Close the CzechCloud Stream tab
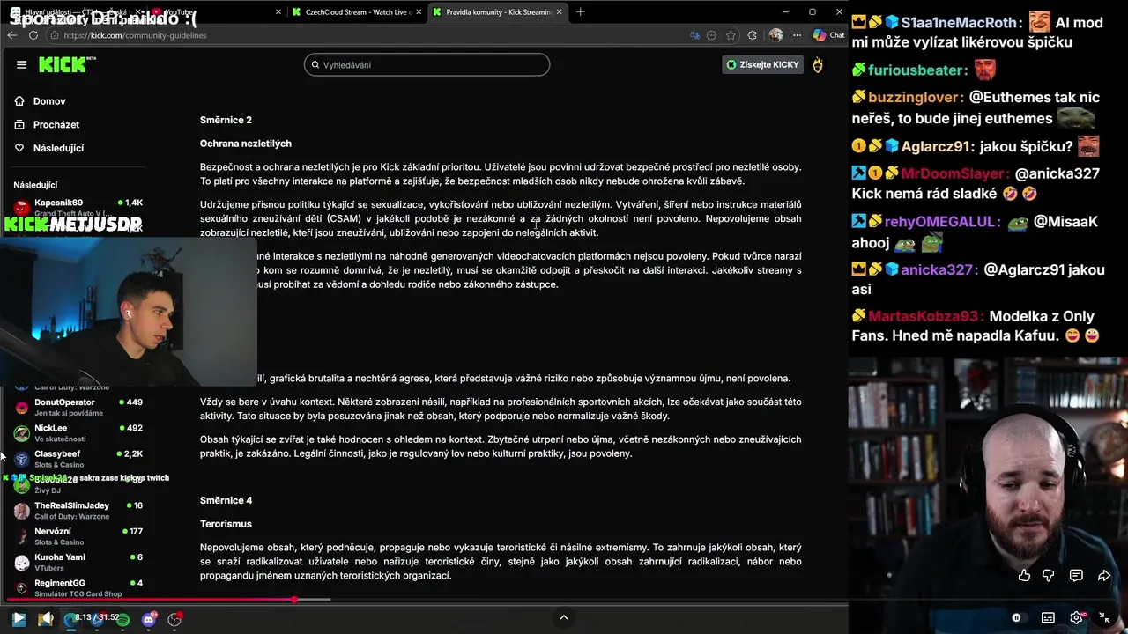The image size is (1128, 634). click(x=420, y=11)
